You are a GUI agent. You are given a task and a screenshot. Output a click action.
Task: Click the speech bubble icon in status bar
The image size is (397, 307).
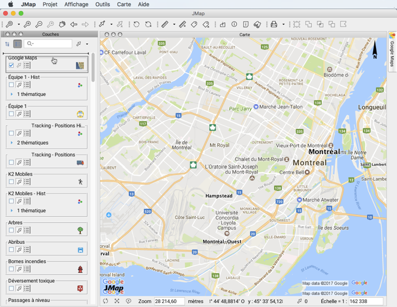tap(128, 301)
